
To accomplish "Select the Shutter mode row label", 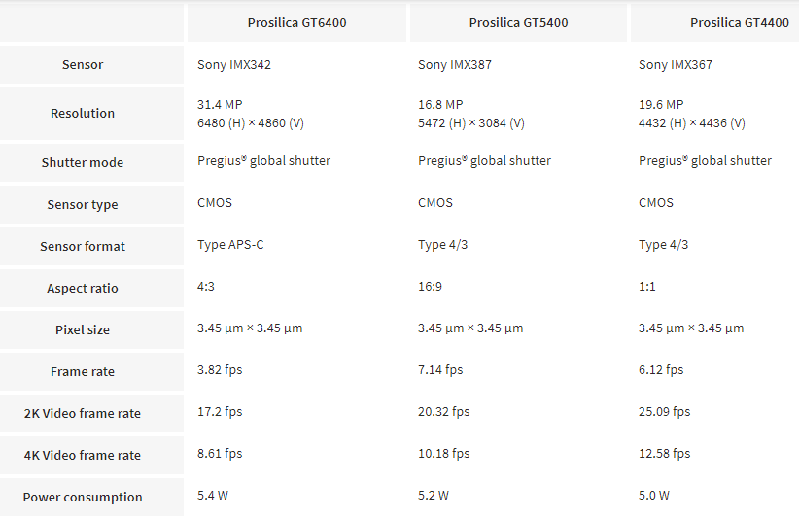I will coord(83,163).
